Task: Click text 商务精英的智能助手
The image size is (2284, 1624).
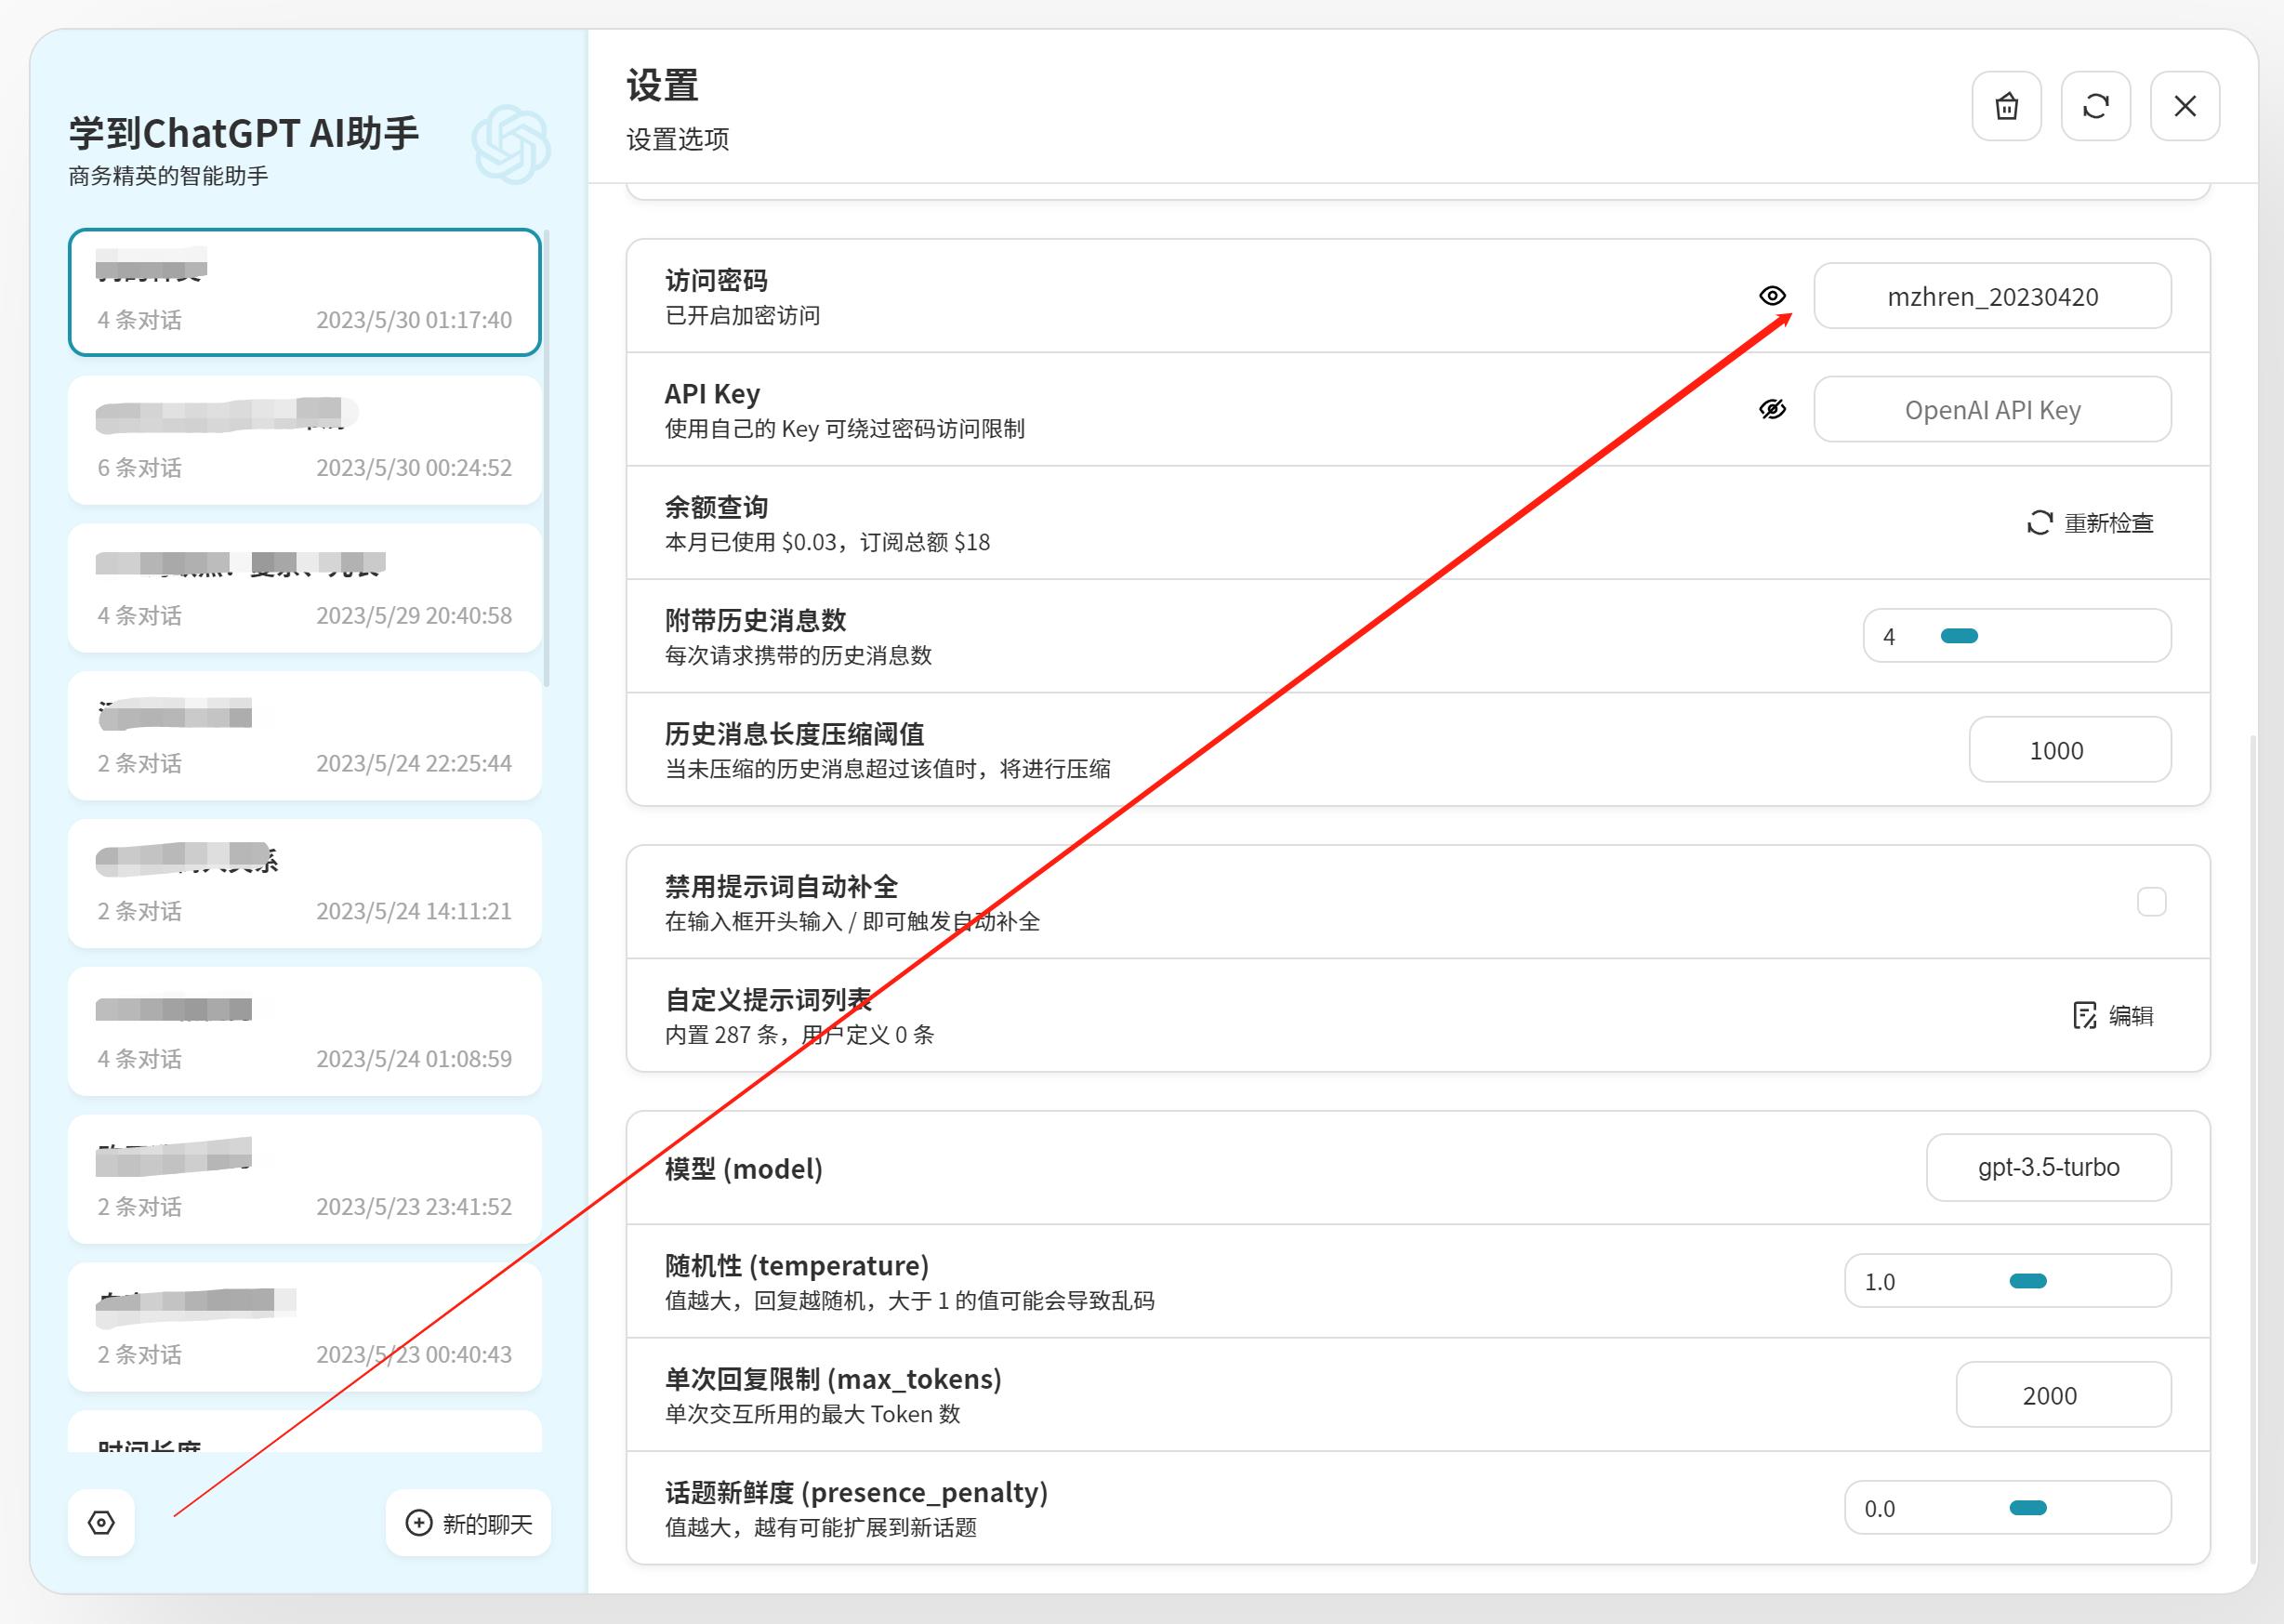Action: coord(168,176)
